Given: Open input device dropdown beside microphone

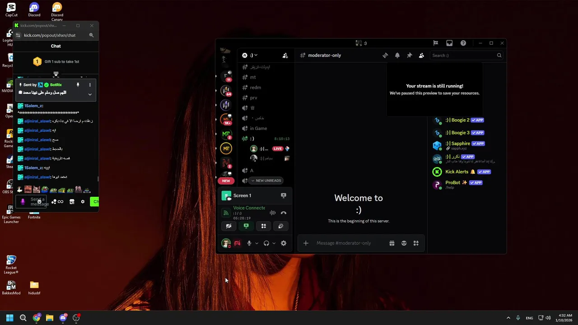Looking at the screenshot, I should 256,243.
